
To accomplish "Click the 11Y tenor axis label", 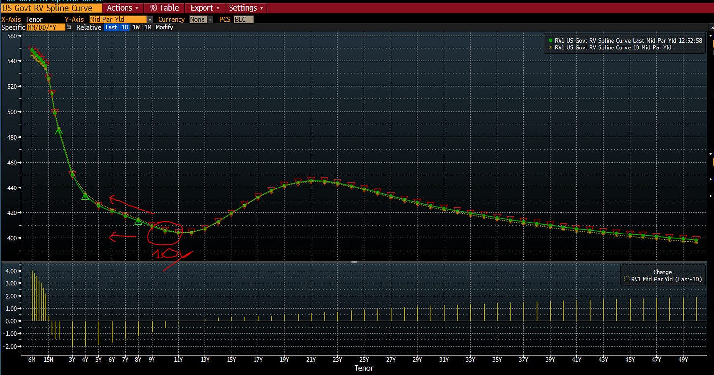I will pos(178,359).
